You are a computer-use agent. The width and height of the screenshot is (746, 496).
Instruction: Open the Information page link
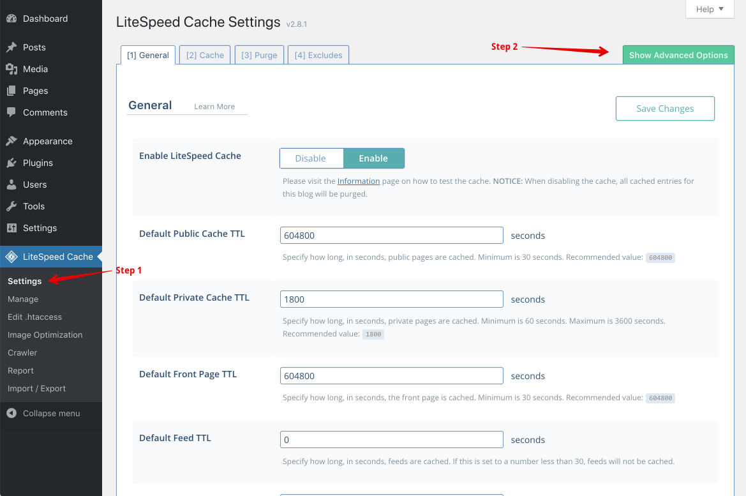pos(359,181)
